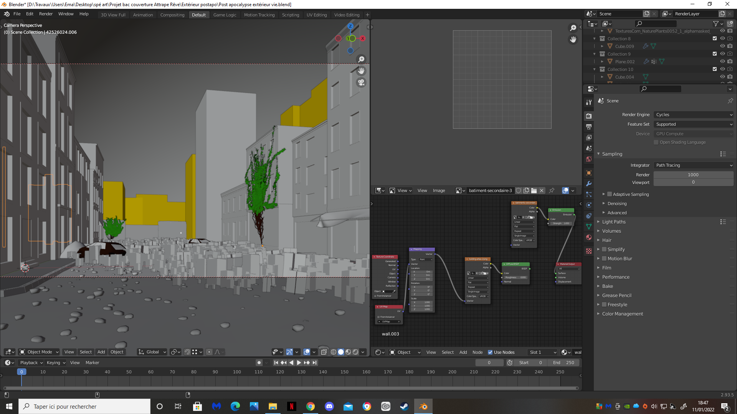This screenshot has height=414, width=737.
Task: Unlink the batiment-secondaire-3 image
Action: (x=542, y=191)
